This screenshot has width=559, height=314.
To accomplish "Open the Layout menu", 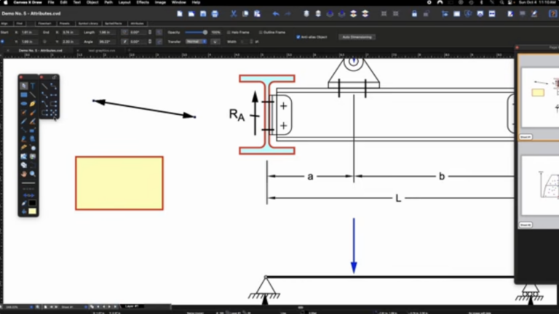I will pos(124,2).
